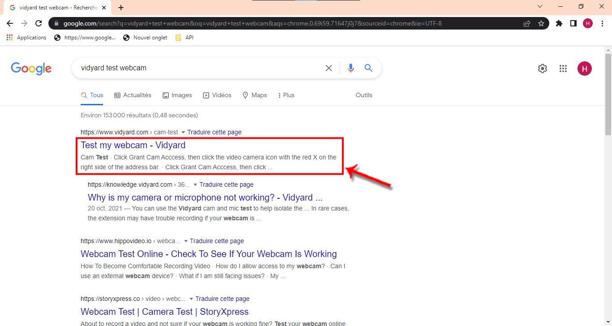Screen dimensions: 612x326
Task: Open the Outils search tools
Action: pos(364,95)
